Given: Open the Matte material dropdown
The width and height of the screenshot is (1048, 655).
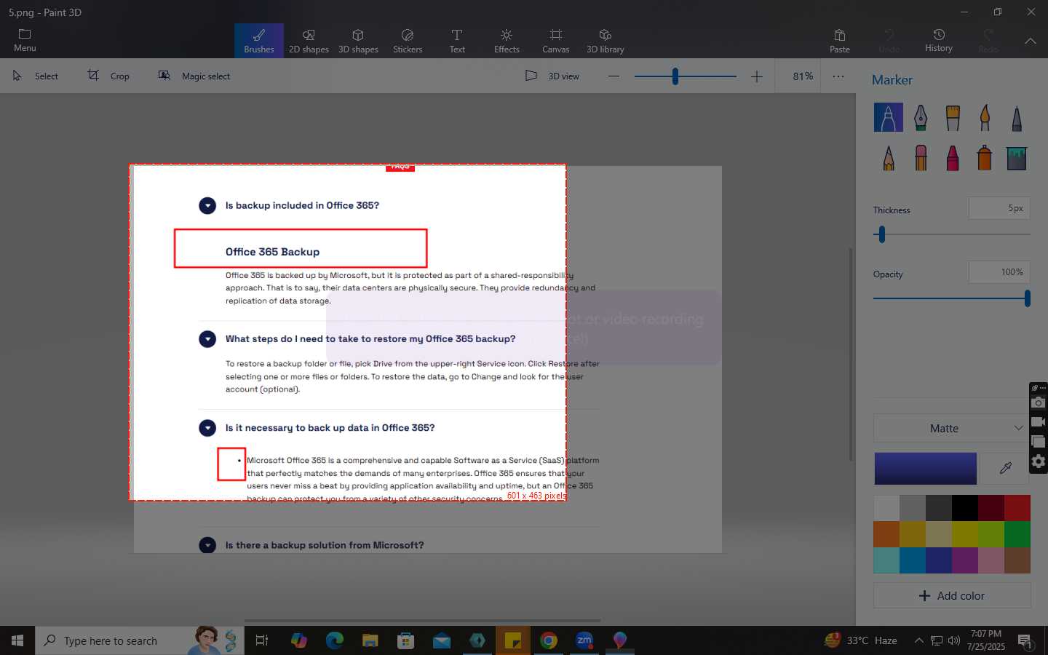Looking at the screenshot, I should click(951, 428).
